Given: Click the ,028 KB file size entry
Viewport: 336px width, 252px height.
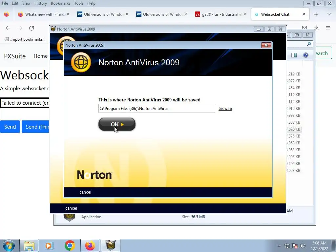Looking at the screenshot, I should click(x=294, y=171).
